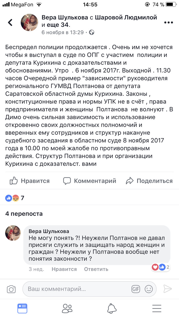Like the post with Нравится button
Viewport: 179px width, 318px height.
tap(30, 181)
